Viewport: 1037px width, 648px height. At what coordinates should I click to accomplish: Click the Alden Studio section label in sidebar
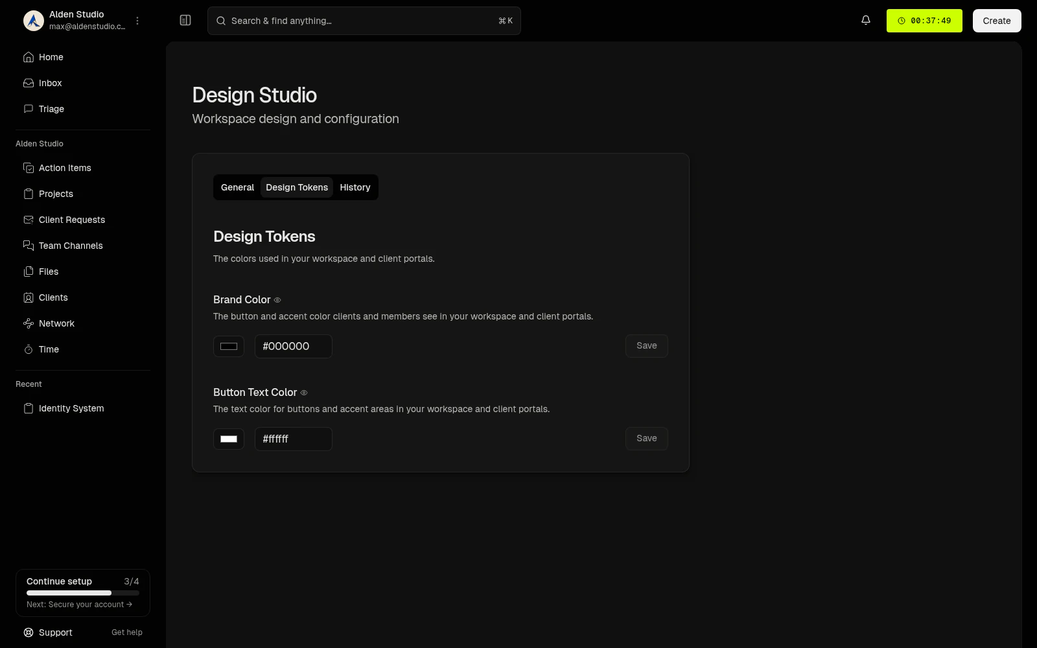coord(40,144)
